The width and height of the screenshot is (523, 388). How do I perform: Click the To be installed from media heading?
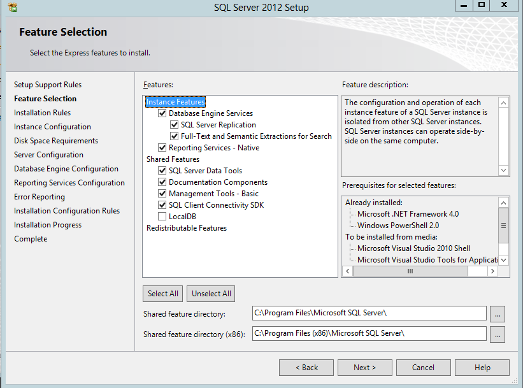[391, 237]
